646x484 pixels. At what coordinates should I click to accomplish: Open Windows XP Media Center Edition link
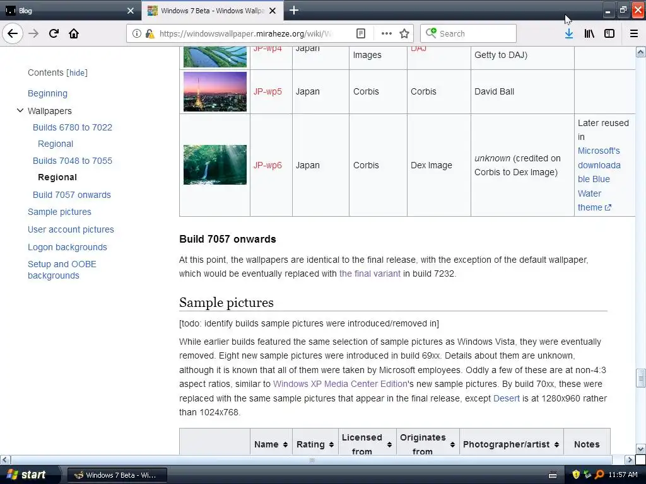(340, 384)
